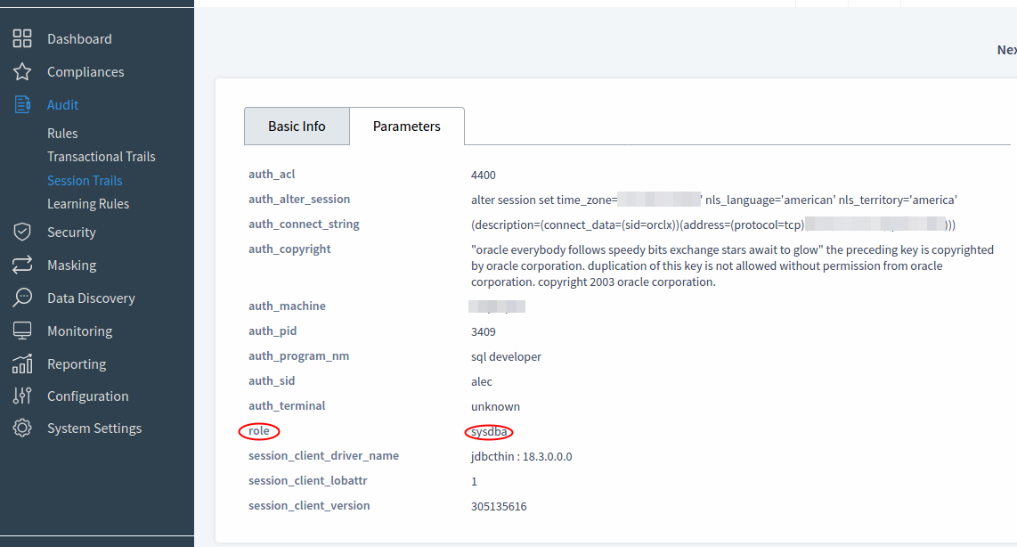Image resolution: width=1017 pixels, height=547 pixels.
Task: Open the Data Discovery magnifier icon
Action: point(24,298)
